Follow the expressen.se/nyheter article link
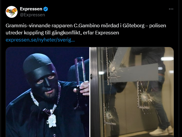The height and width of the screenshot is (137, 182). [40, 40]
